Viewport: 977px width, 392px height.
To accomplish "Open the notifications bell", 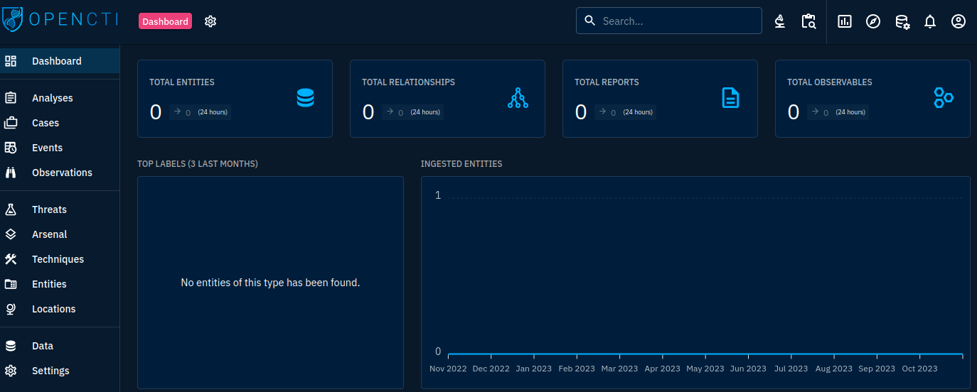I will click(930, 21).
